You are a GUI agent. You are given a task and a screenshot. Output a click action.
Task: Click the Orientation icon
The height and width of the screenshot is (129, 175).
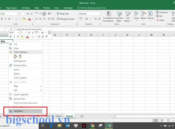(x=49, y=13)
